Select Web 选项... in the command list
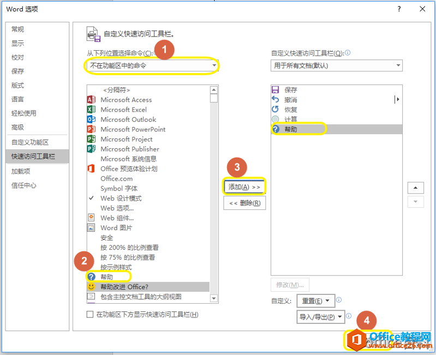 pyautogui.click(x=148, y=208)
